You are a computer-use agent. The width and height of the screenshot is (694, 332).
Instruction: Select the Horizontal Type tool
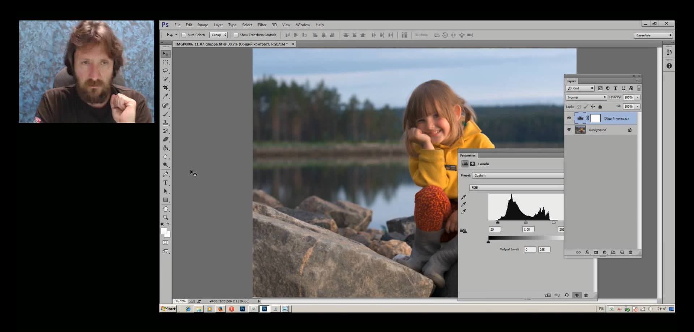pos(166,183)
